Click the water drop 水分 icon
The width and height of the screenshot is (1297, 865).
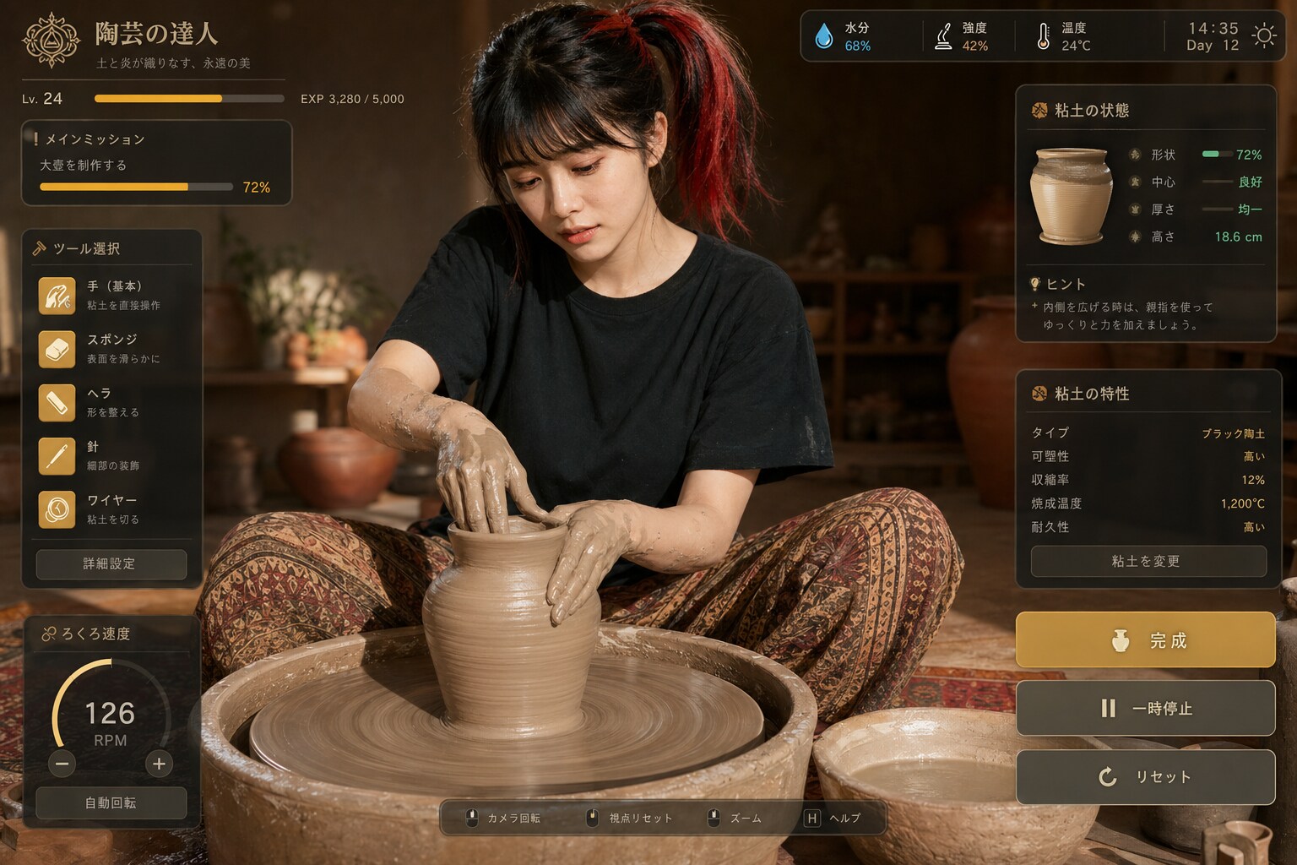[x=823, y=36]
